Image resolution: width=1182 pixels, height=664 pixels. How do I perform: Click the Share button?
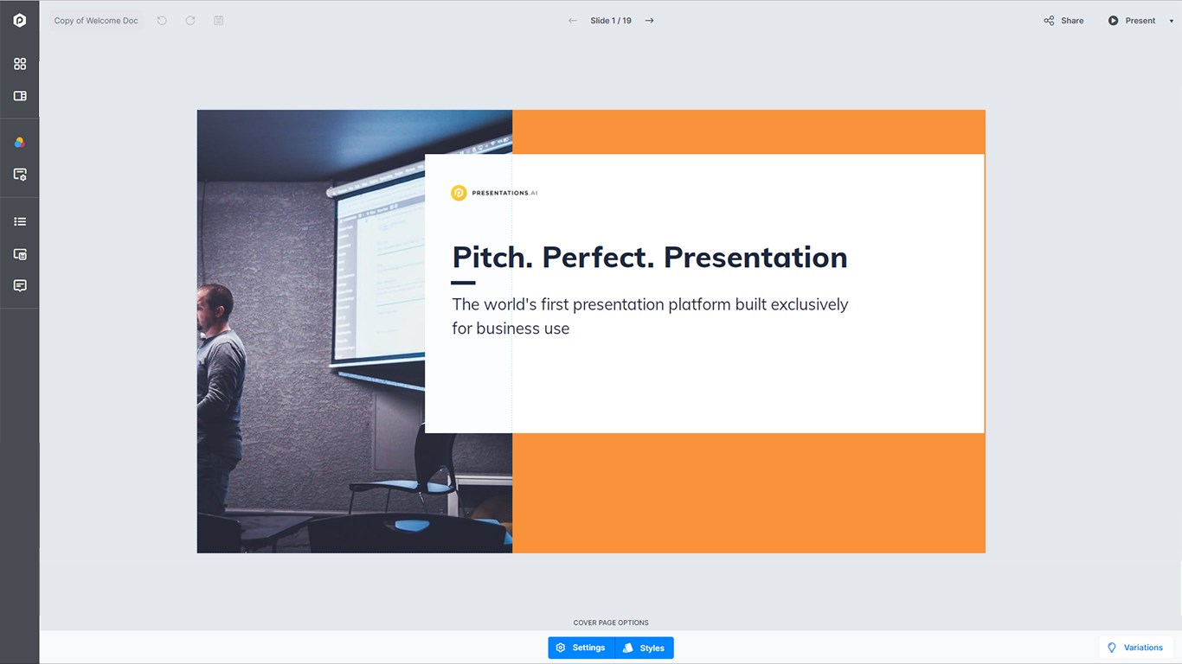pos(1063,21)
